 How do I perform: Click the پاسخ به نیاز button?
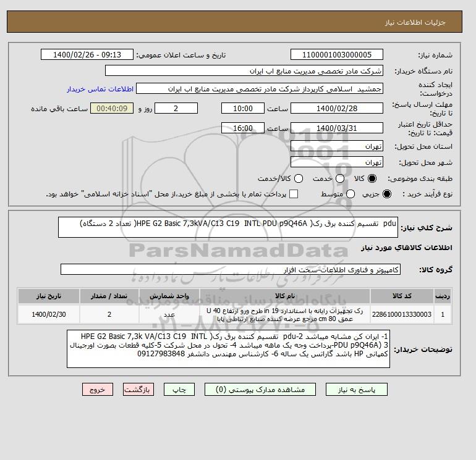coord(357,390)
